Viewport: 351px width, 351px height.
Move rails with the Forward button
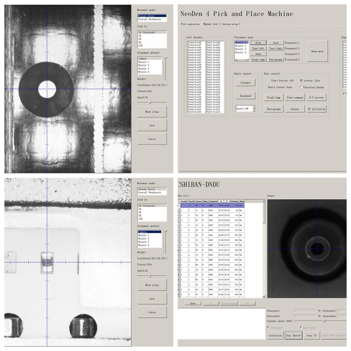(246, 82)
